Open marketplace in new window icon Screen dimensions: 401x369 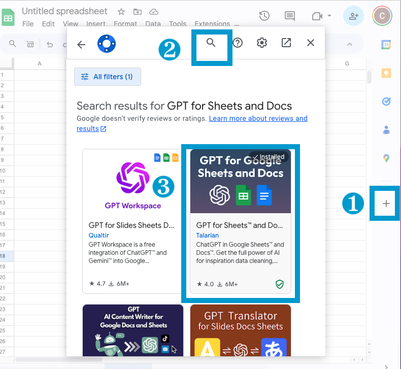point(286,43)
